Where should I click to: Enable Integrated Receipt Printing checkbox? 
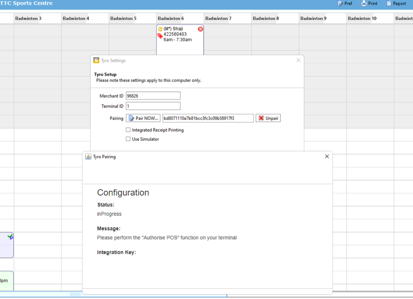pos(128,130)
